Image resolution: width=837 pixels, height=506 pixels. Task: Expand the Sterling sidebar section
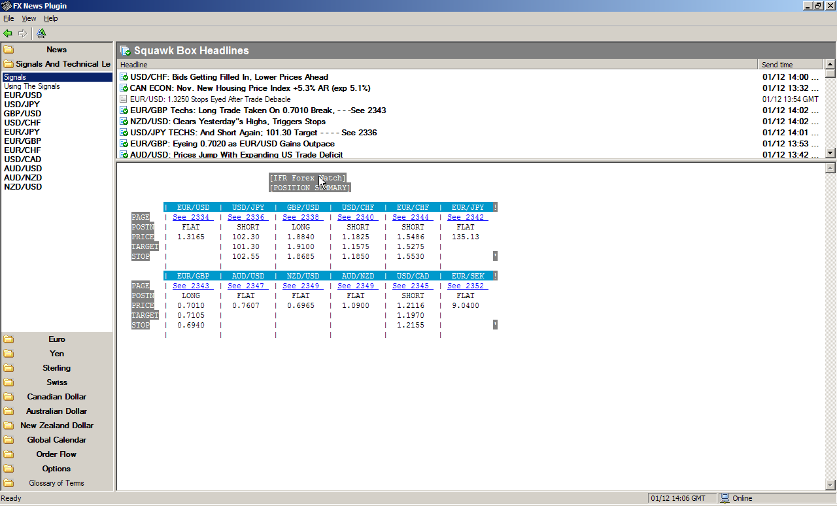pos(56,368)
